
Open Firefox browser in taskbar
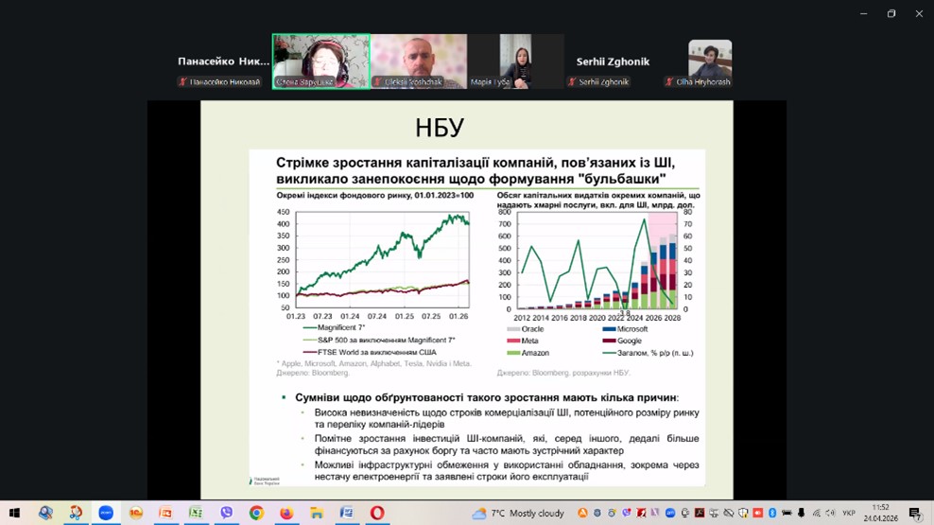286,513
